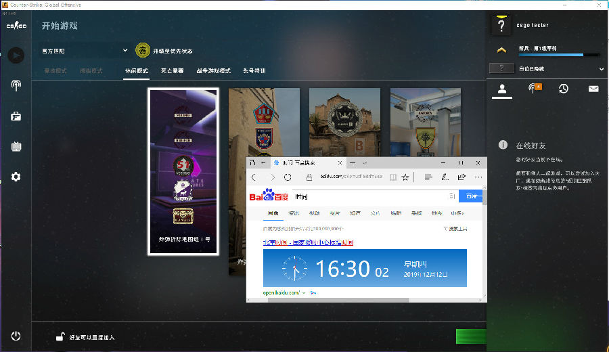Close the Baidu search tab
This screenshot has height=352, width=609.
click(x=340, y=162)
